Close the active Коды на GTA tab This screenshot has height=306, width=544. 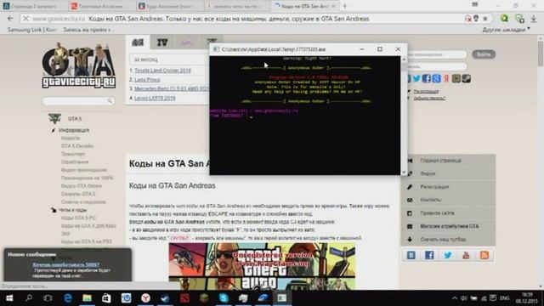333,6
